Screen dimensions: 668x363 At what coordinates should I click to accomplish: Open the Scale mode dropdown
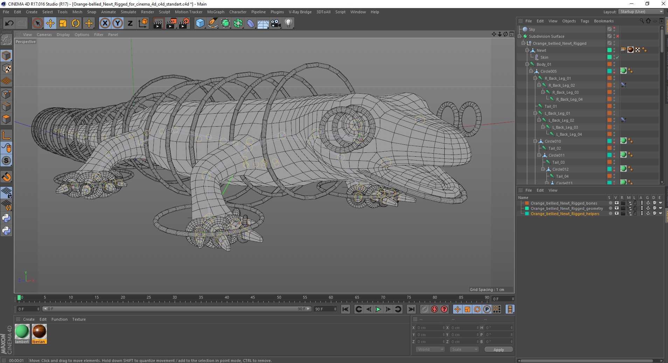coord(464,349)
